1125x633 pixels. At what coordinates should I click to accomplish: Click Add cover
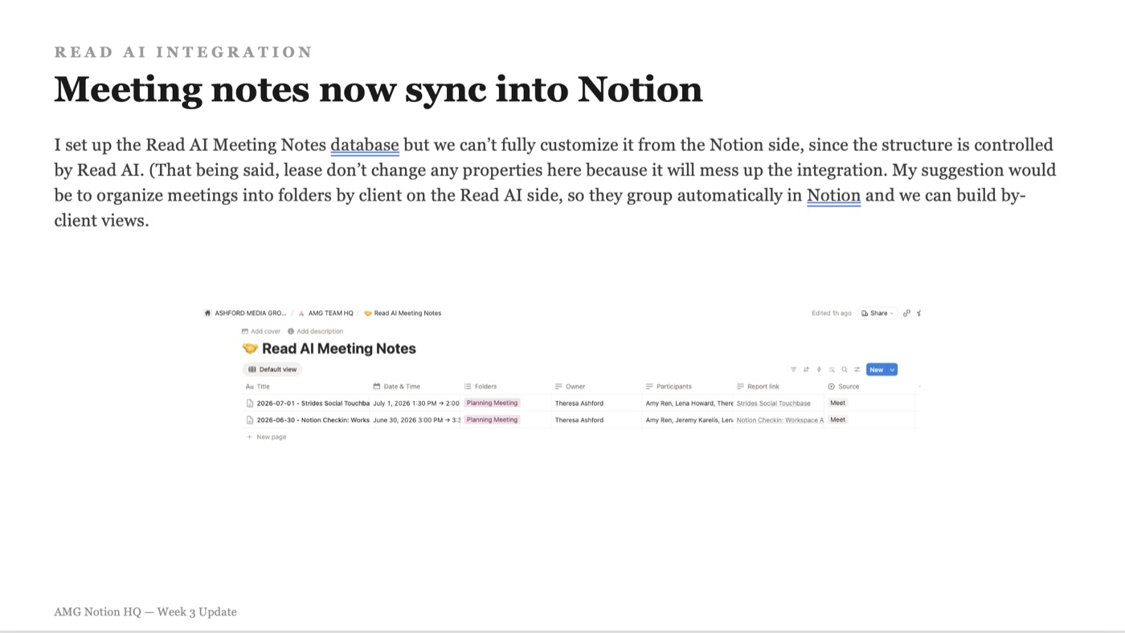(x=261, y=331)
